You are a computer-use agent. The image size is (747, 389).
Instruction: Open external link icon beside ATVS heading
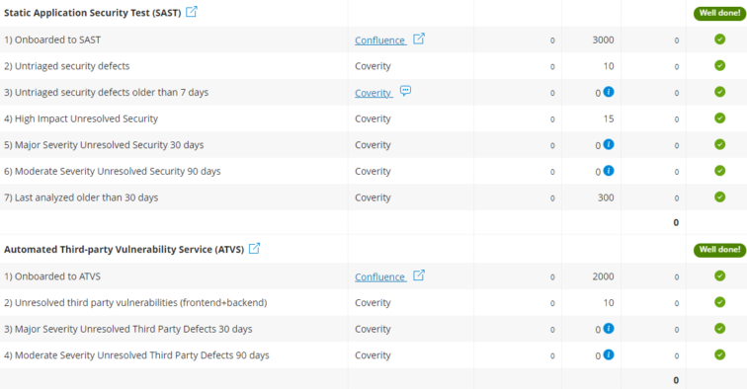coord(254,248)
